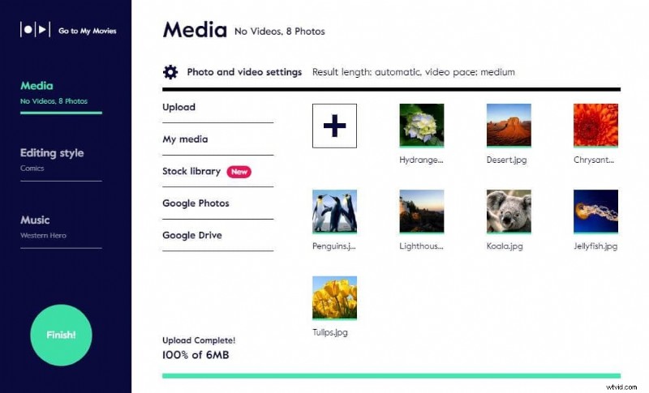Click the Chrysant... file name
Image resolution: width=649 pixels, height=393 pixels.
coord(594,160)
